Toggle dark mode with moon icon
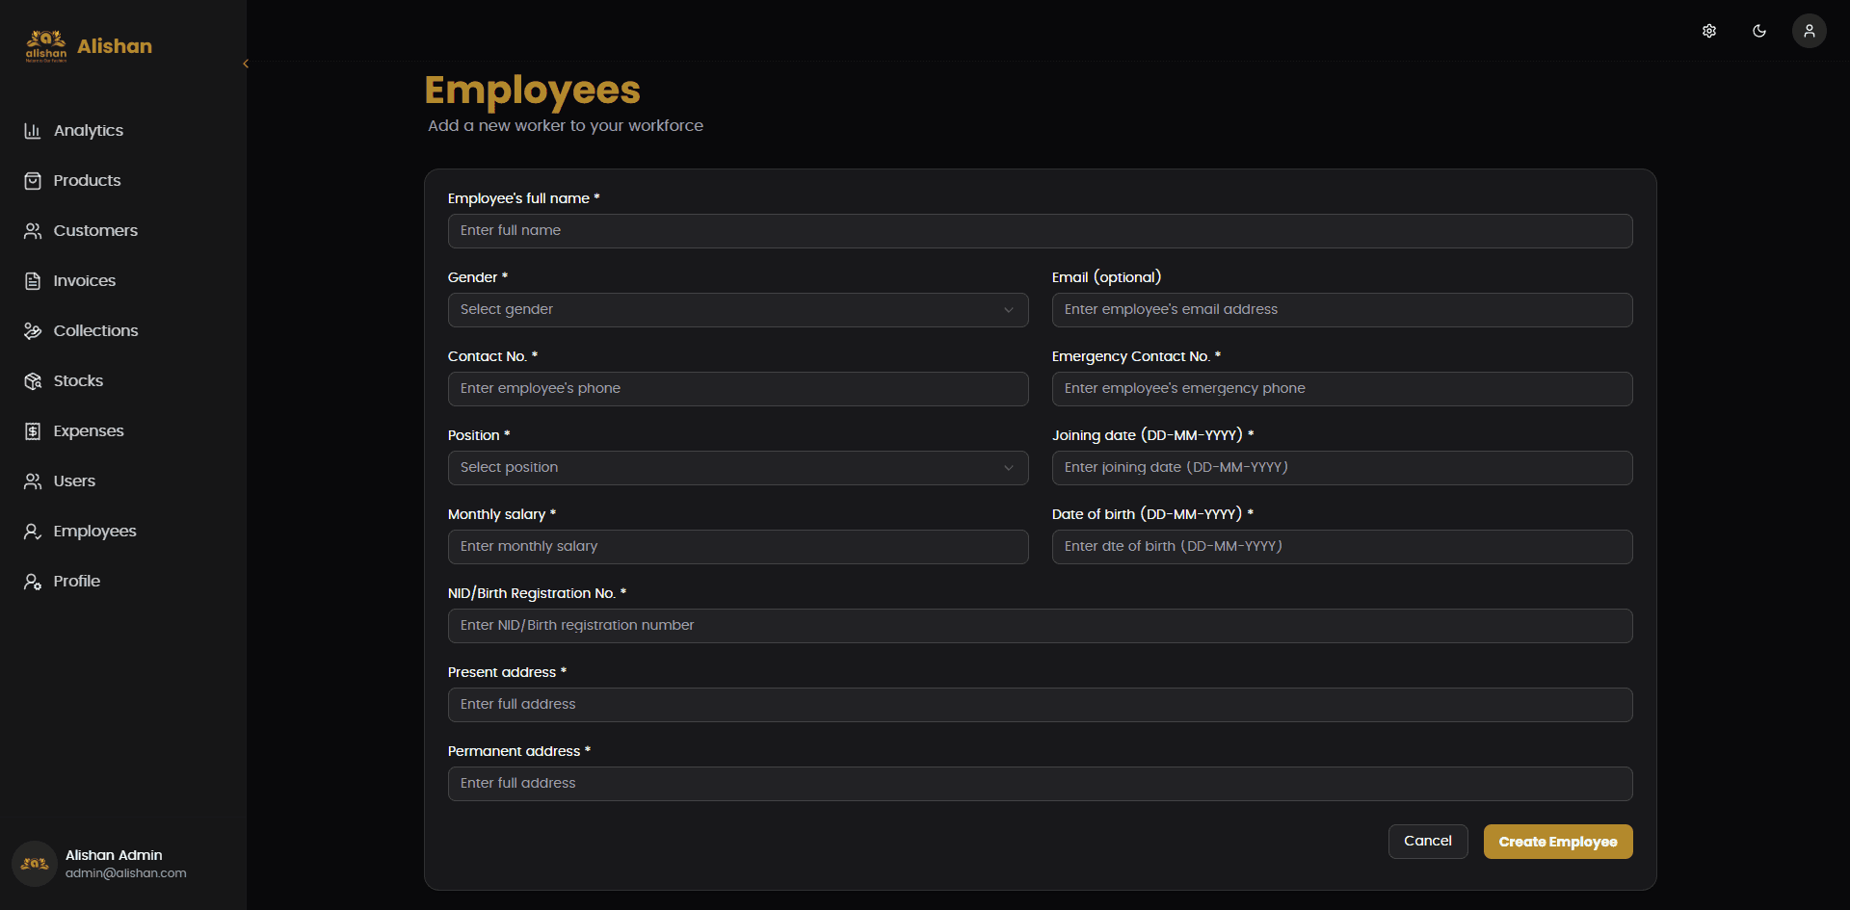This screenshot has width=1850, height=910. 1759,31
